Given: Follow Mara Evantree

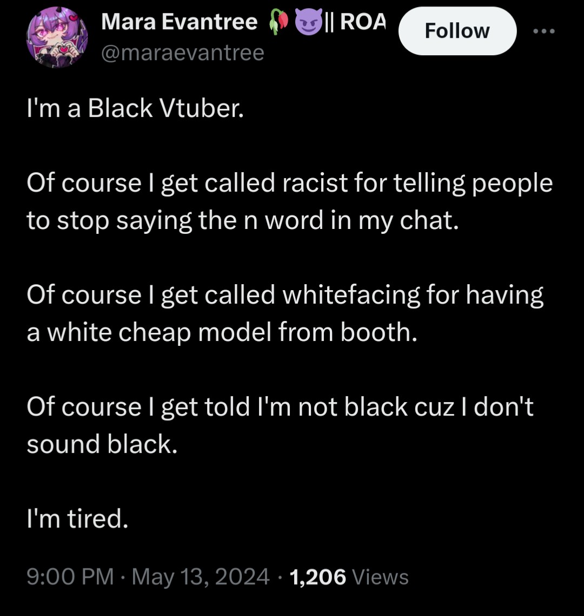Looking at the screenshot, I should point(457,31).
